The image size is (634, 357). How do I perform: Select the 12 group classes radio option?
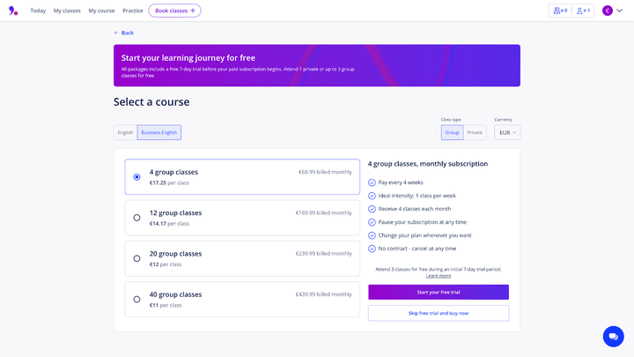click(136, 218)
